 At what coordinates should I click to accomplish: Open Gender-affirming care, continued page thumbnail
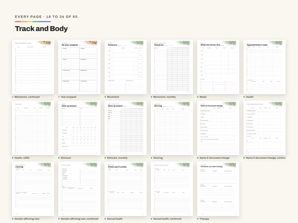pyautogui.click(x=79, y=189)
